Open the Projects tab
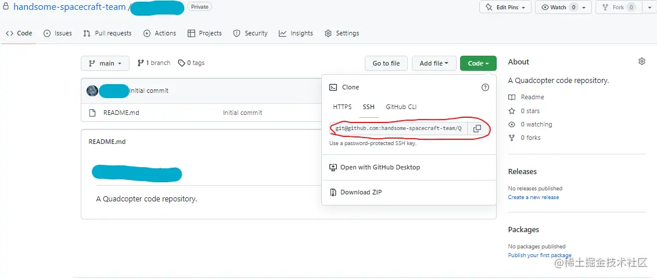657x278 pixels. point(204,33)
